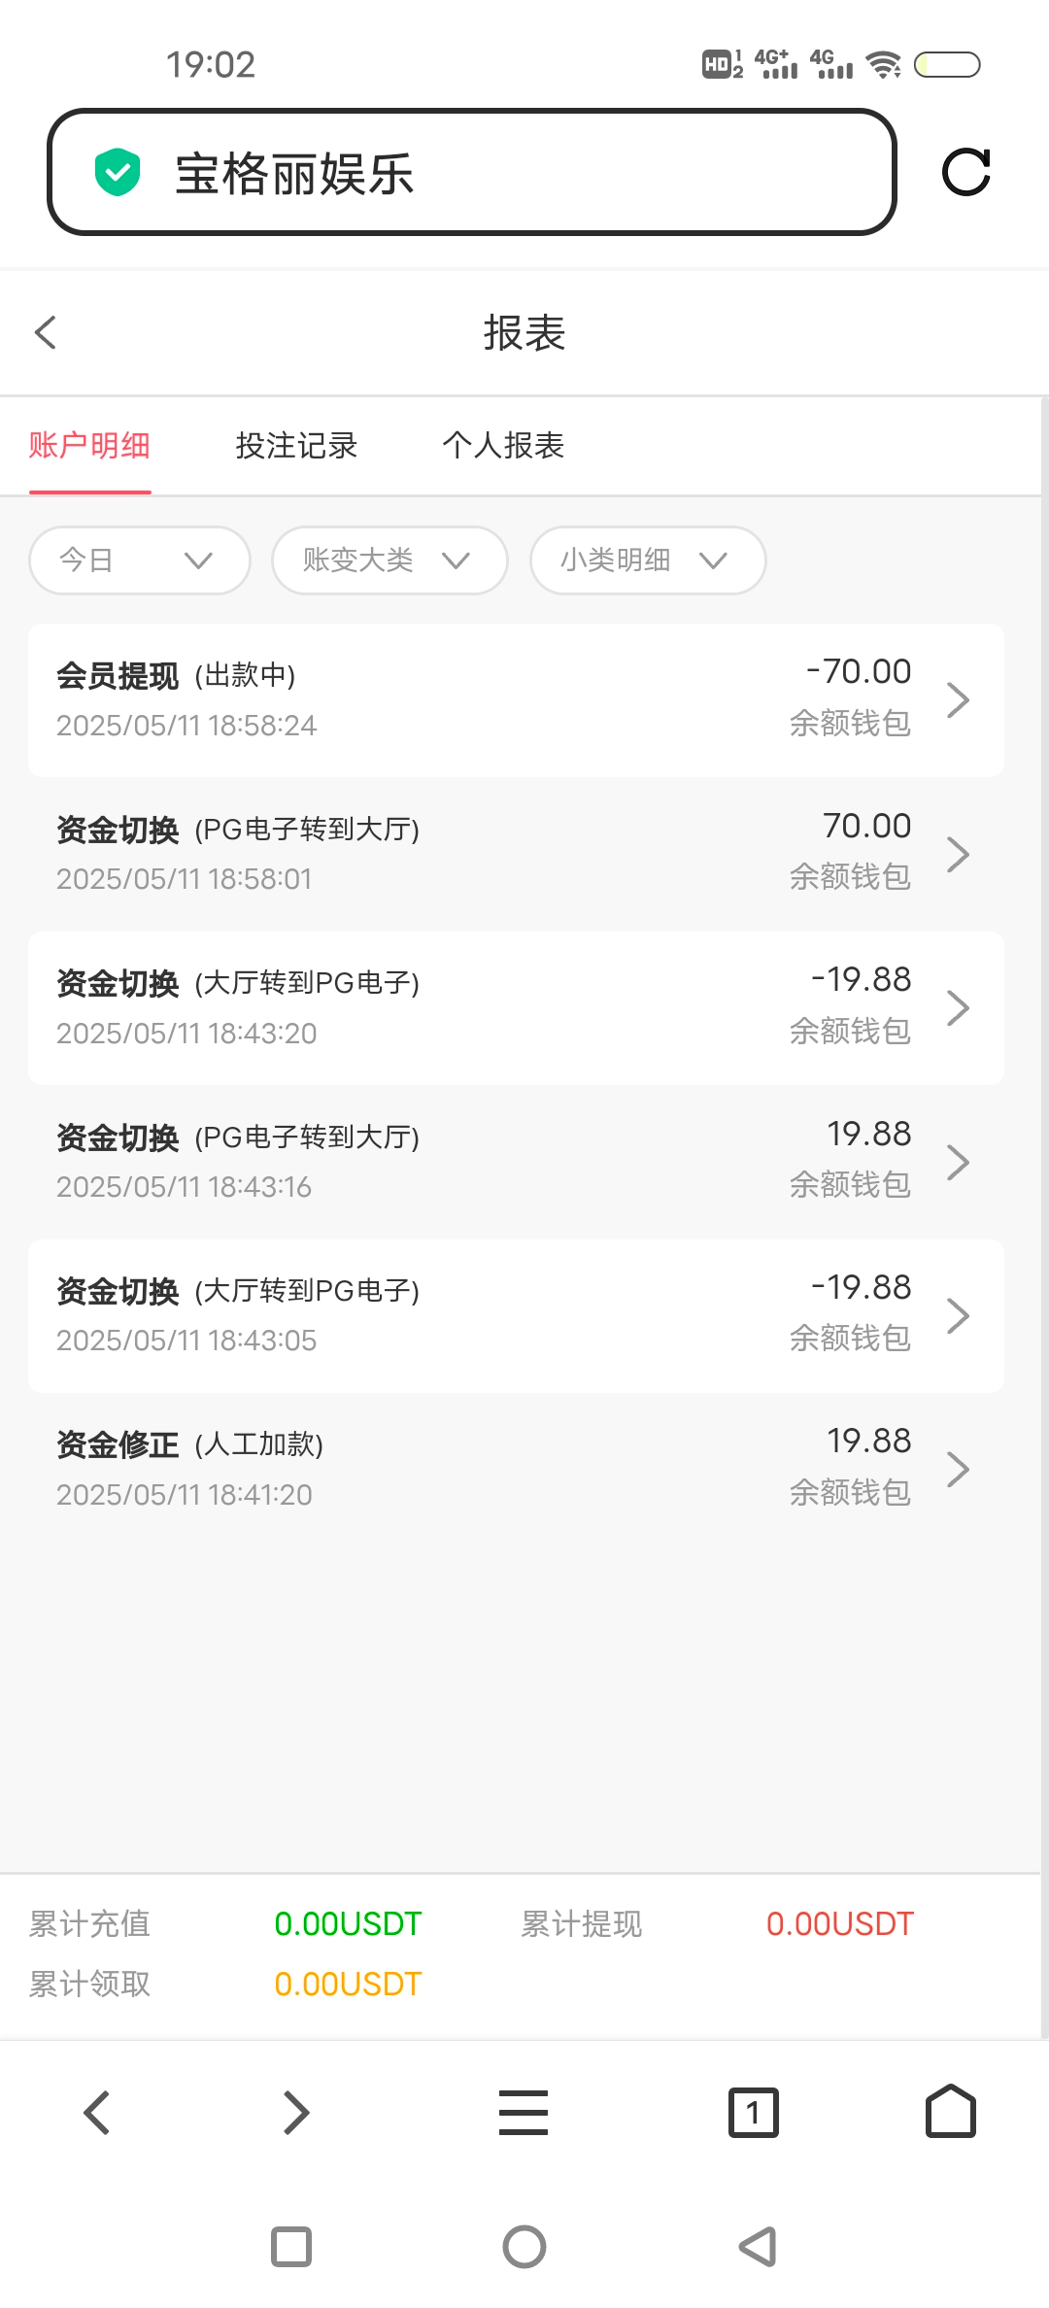
Task: Tap the green security shield icon
Action: point(118,173)
